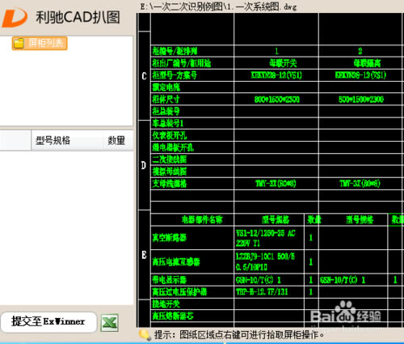Viewport: 404px width, 344px height.
Task: Click the 柜编号/柜排列 row label
Action: (x=175, y=51)
